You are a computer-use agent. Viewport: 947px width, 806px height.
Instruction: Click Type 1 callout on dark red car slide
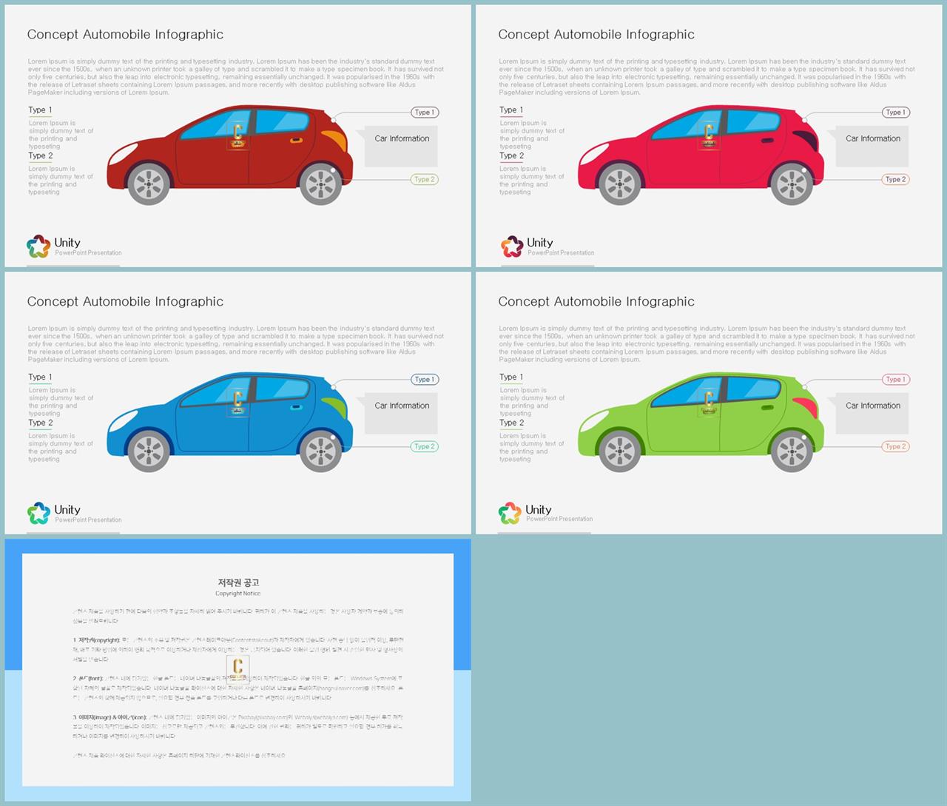425,112
